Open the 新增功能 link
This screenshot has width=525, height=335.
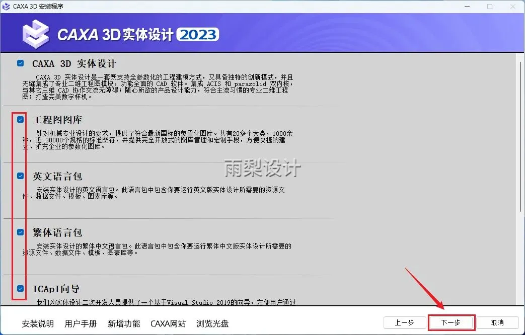coord(124,323)
